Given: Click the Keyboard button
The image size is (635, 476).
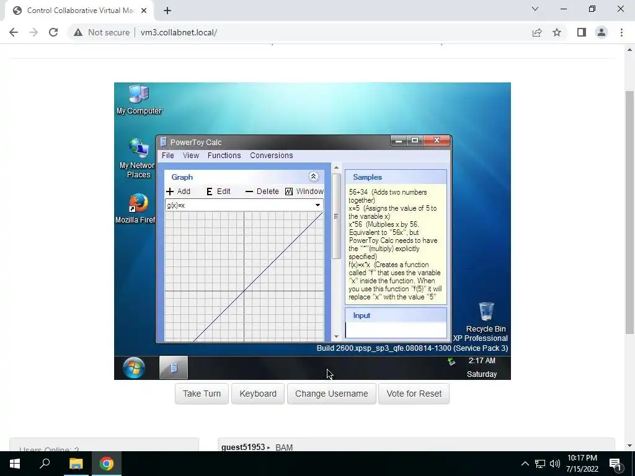Looking at the screenshot, I should 258,394.
